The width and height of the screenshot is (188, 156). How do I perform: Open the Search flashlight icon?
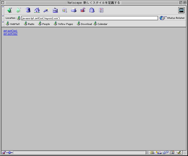coord(46,10)
